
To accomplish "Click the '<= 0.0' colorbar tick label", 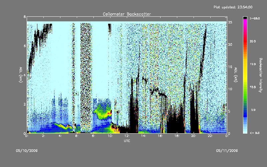I will pos(255,133).
